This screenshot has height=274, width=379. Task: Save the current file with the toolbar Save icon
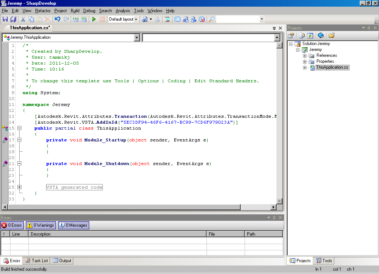pos(5,19)
